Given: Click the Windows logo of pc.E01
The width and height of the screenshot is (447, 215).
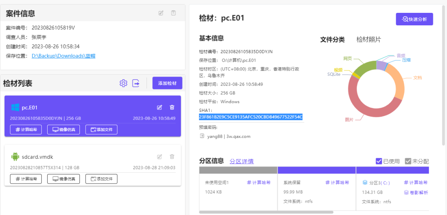Looking at the screenshot, I should [15, 108].
